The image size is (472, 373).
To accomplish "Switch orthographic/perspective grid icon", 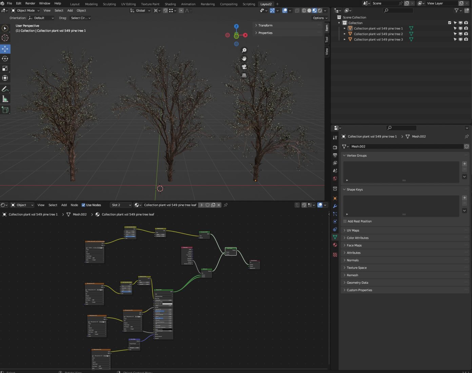I will pos(244,75).
